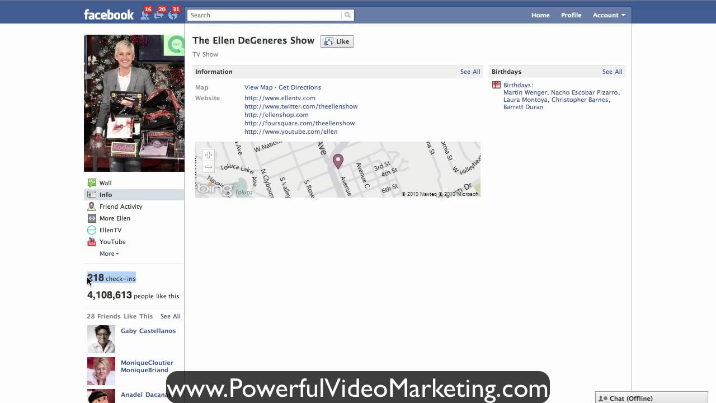Click the 218 check-ins count

click(x=111, y=278)
